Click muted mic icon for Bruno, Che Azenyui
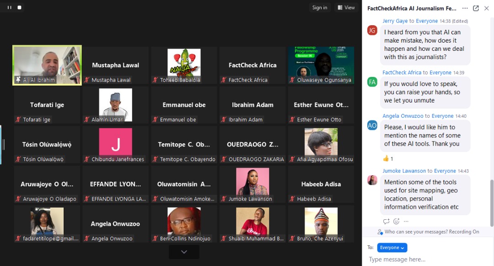 (292, 239)
